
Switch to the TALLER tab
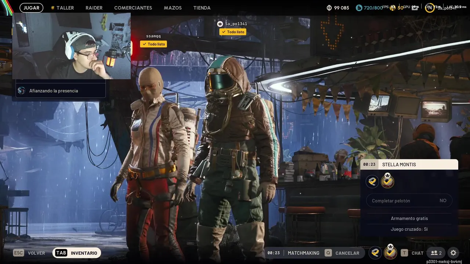(x=65, y=8)
